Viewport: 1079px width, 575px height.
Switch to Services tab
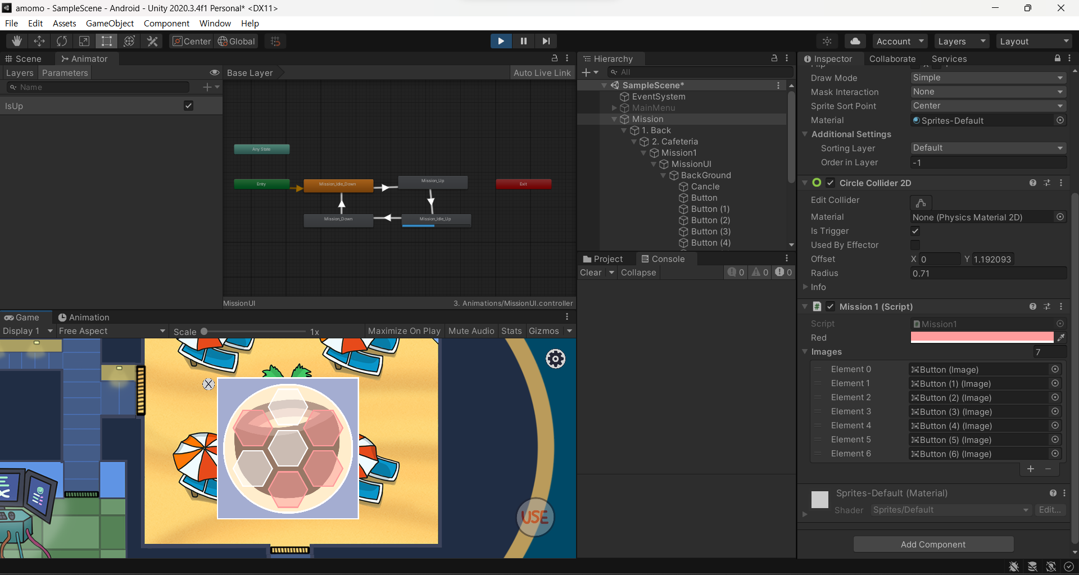(x=949, y=58)
